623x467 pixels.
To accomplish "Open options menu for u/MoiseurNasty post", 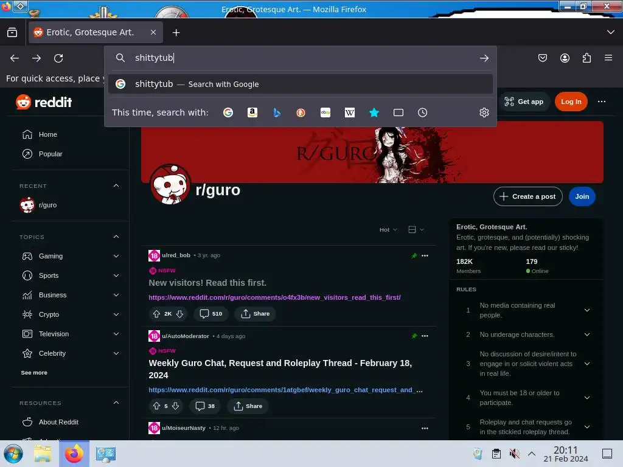I will point(425,429).
